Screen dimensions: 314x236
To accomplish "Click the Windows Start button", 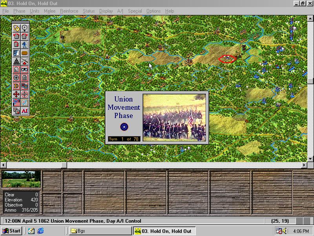I will point(11,231).
